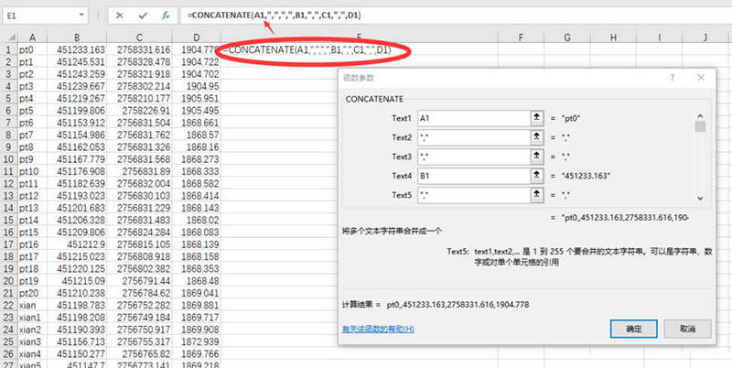Click into the Text4 input field containing B1
Image resolution: width=732 pixels, height=368 pixels.
click(x=474, y=176)
